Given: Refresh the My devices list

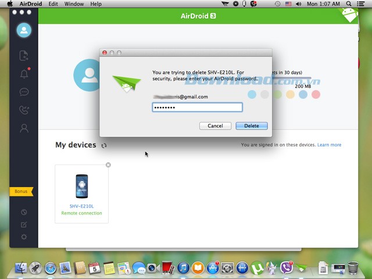Looking at the screenshot, I should 104,145.
